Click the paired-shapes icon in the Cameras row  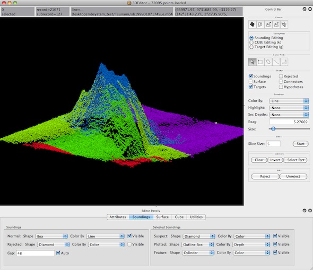(x=260, y=24)
